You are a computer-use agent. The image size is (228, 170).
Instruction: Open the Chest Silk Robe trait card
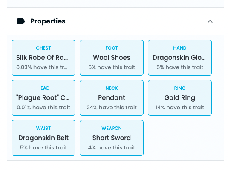coord(43,58)
